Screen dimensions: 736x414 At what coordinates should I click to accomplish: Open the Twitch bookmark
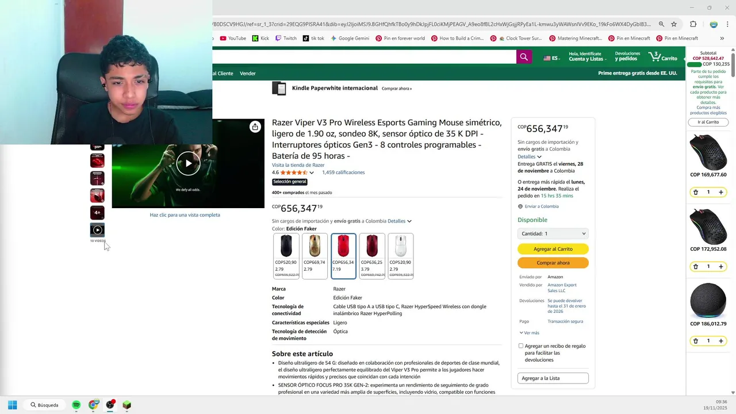286,39
